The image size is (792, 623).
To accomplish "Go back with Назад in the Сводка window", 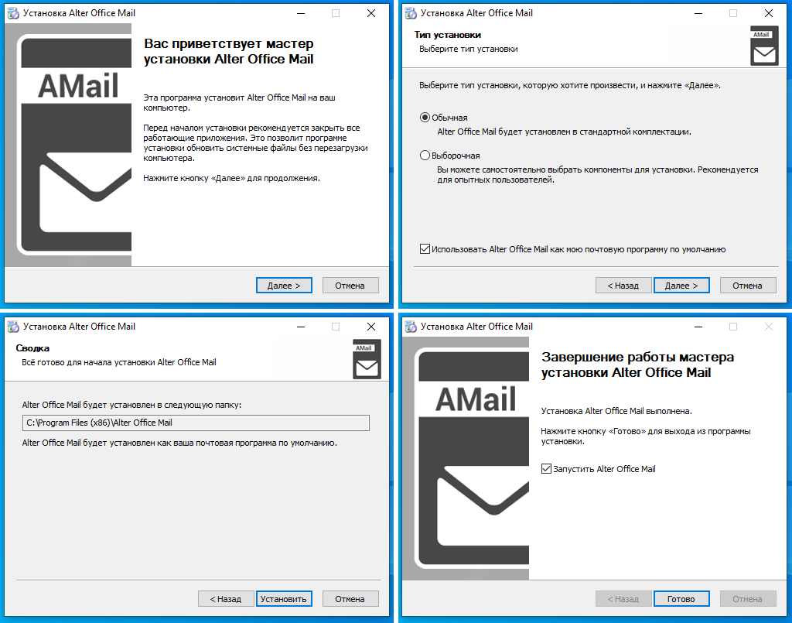I will coord(226,599).
